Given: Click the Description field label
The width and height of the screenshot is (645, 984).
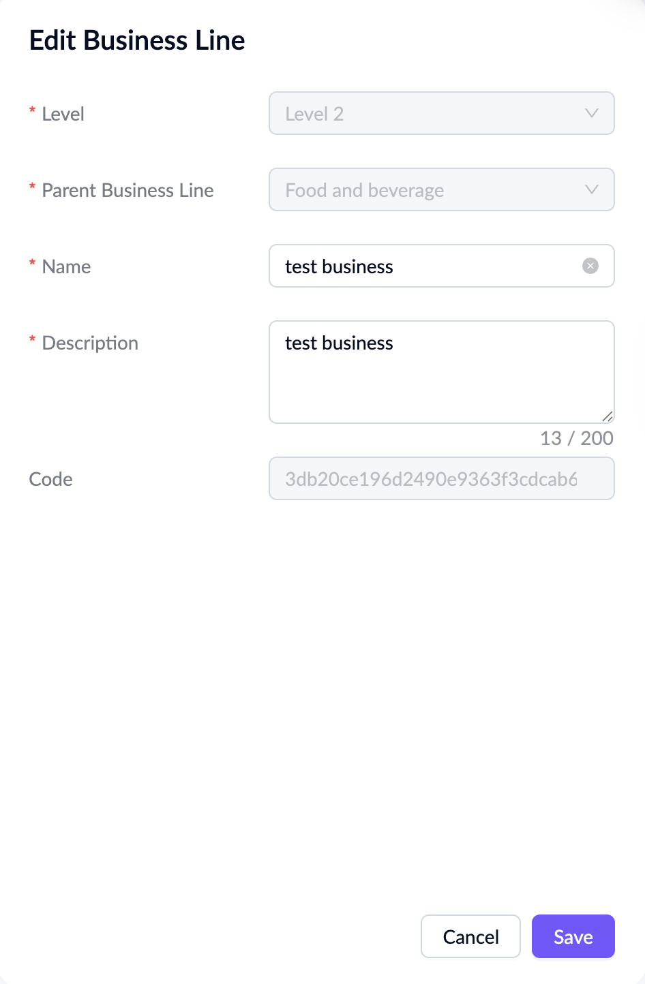Looking at the screenshot, I should [90, 343].
